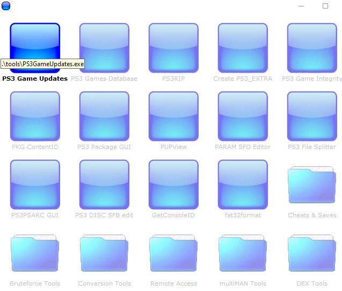The image size is (342, 291).
Task: Launch the GetConsoleID tool icon
Action: pyautogui.click(x=173, y=184)
